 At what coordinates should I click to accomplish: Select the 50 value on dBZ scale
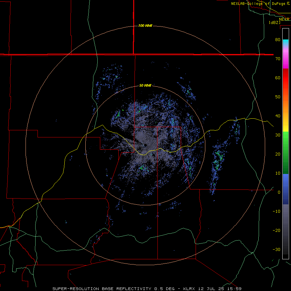pyautogui.click(x=278, y=97)
